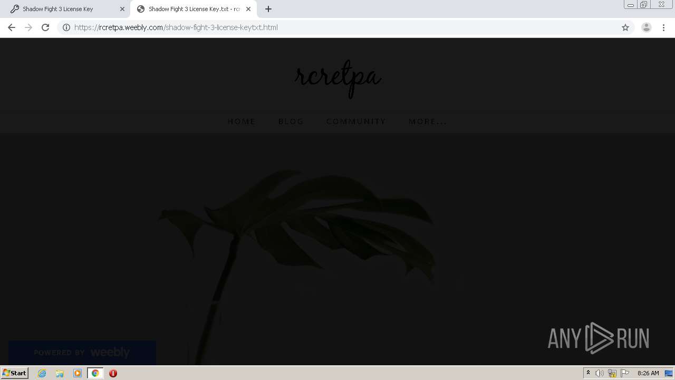Close the Shadow Fight 3 License Key.txt tab

tap(248, 9)
